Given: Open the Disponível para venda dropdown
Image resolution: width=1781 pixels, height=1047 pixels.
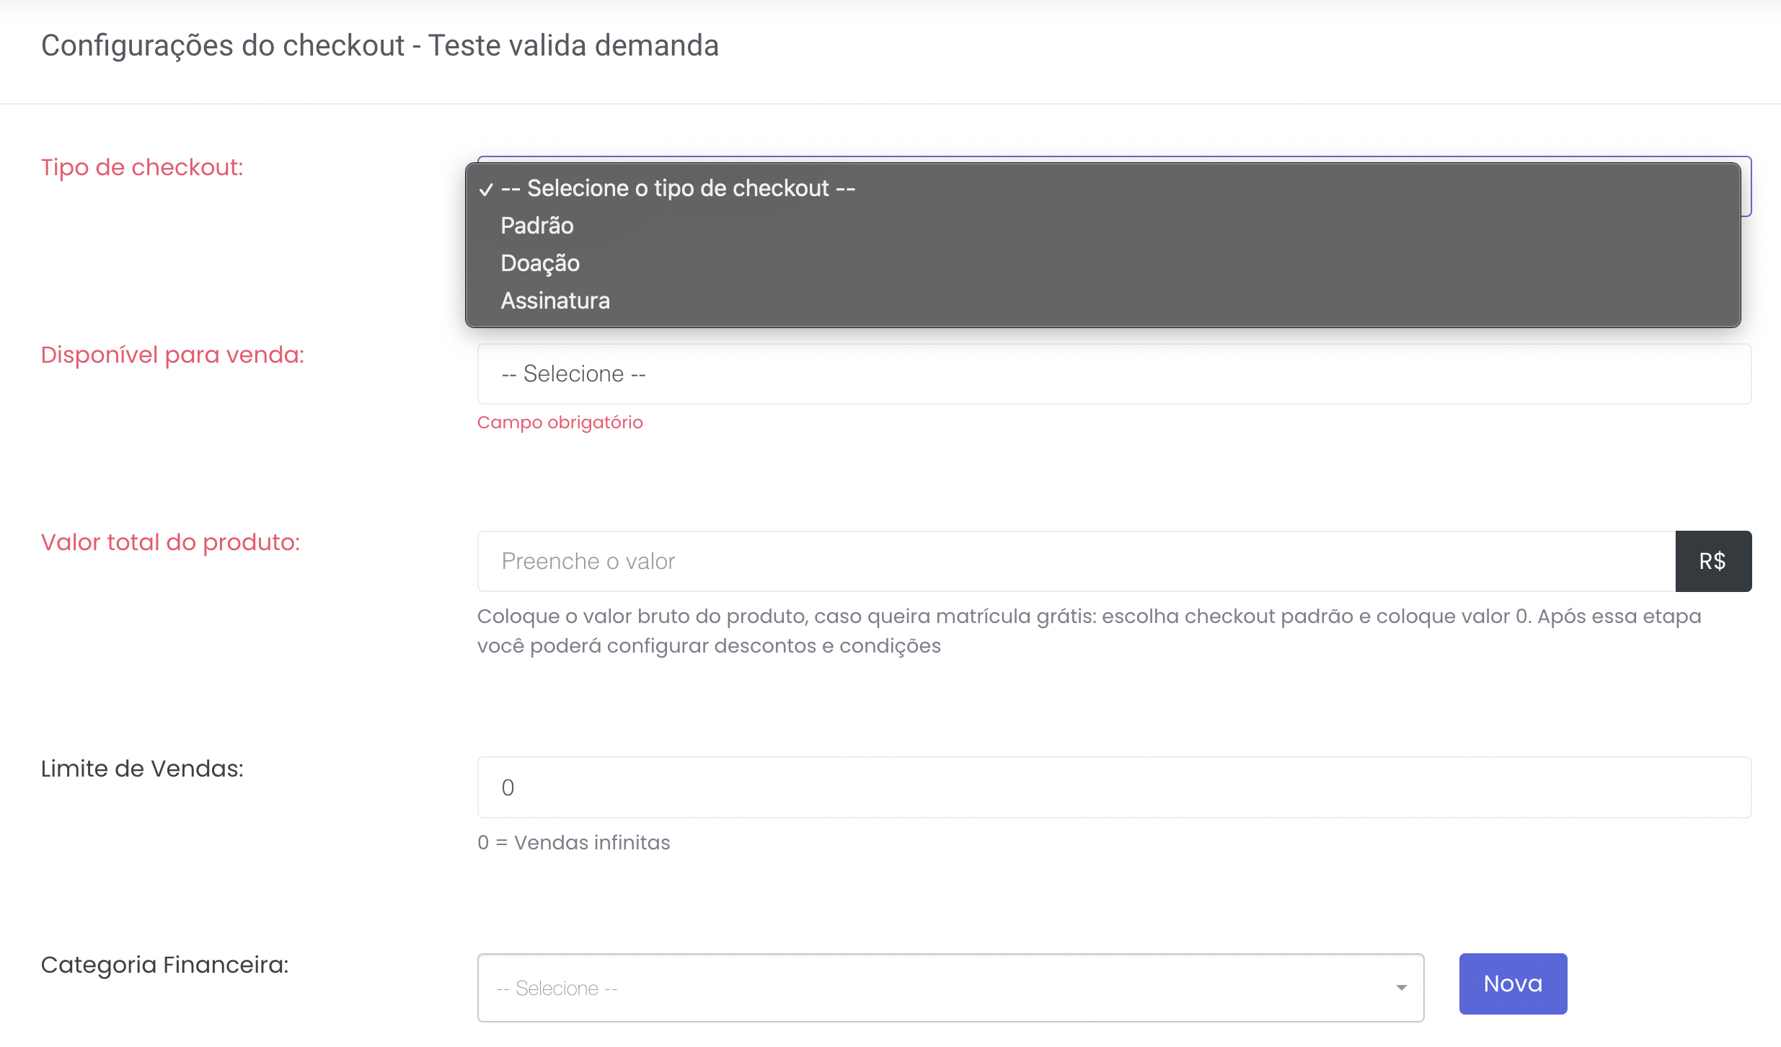Looking at the screenshot, I should [1113, 374].
